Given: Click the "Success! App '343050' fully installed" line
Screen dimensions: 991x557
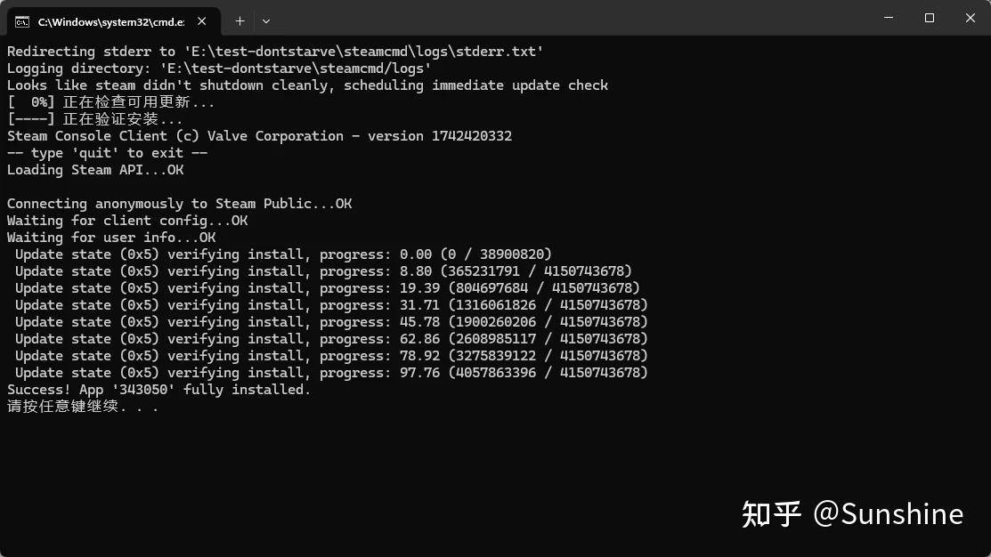Looking at the screenshot, I should 158,390.
